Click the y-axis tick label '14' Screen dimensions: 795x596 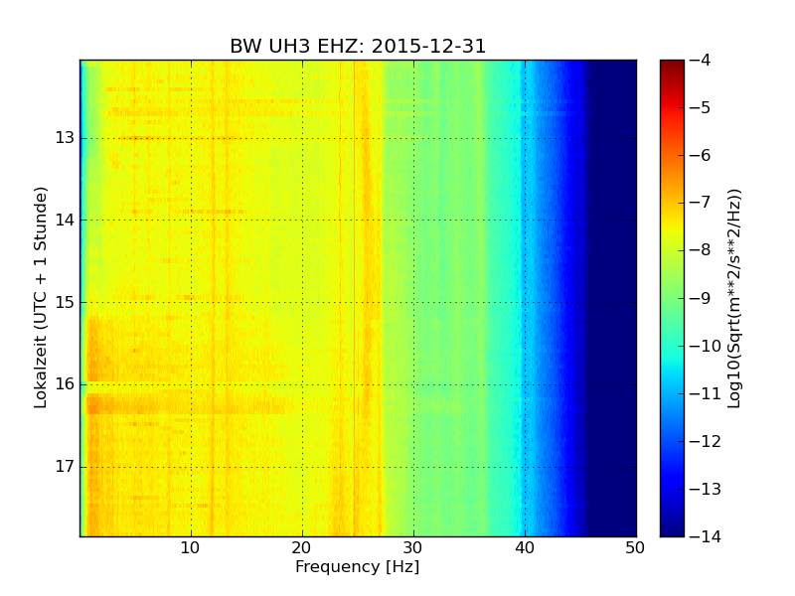65,220
